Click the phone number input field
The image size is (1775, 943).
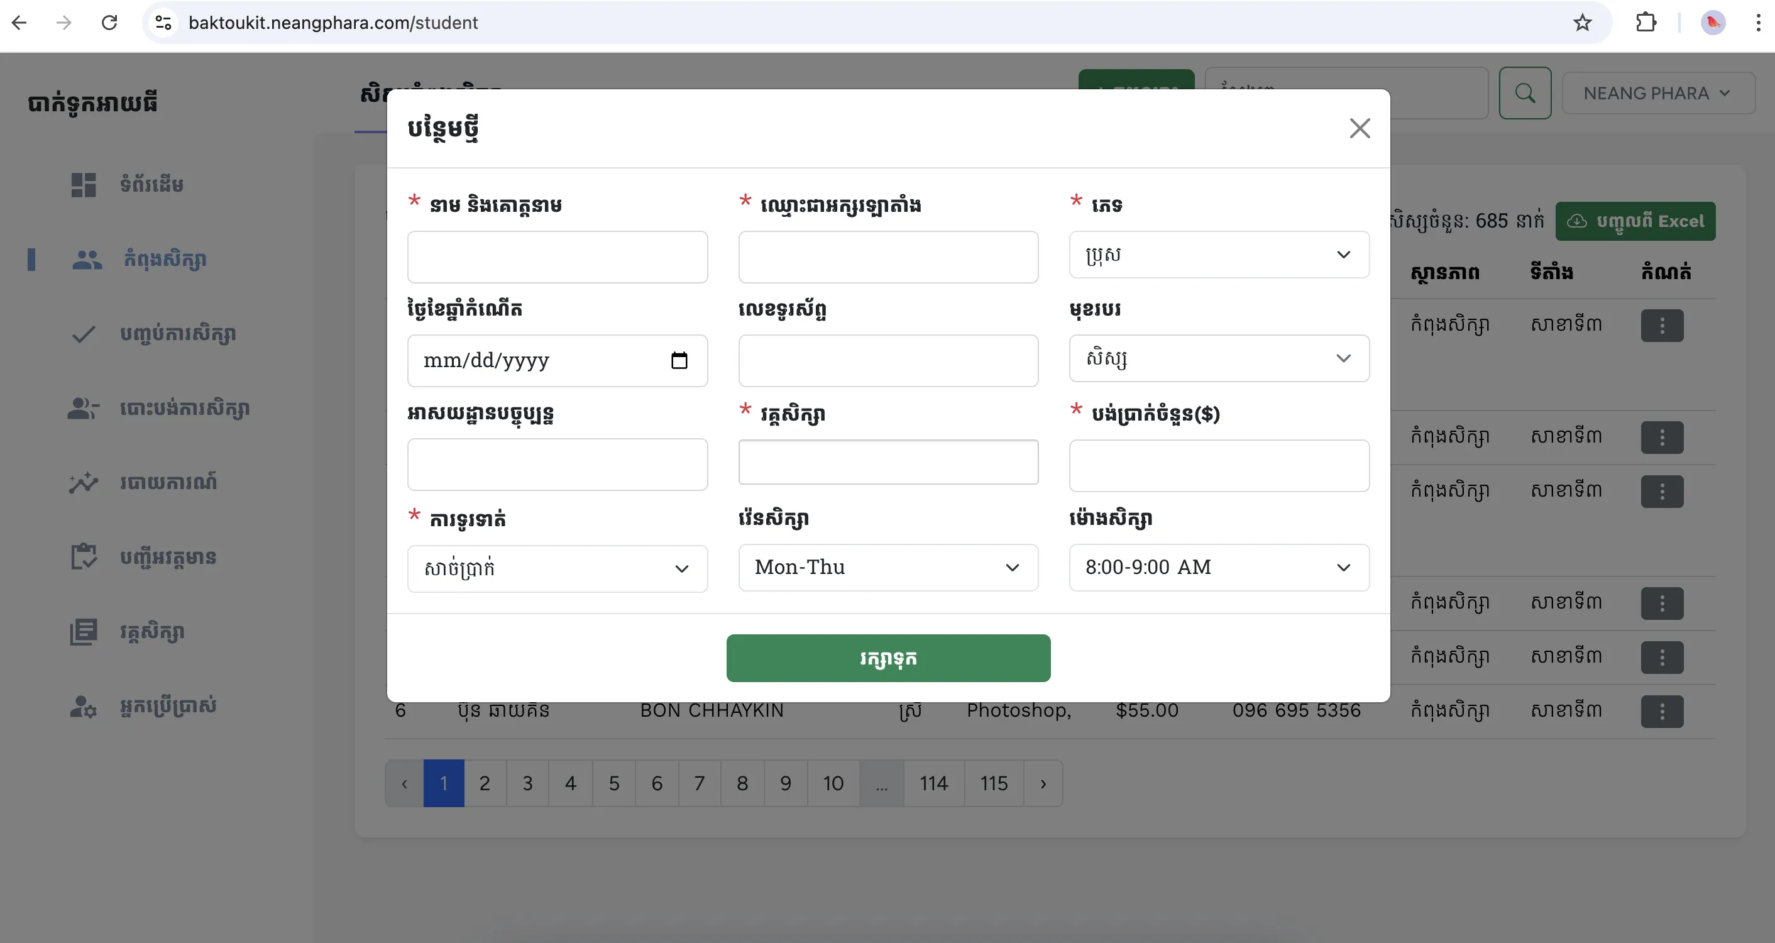point(887,360)
